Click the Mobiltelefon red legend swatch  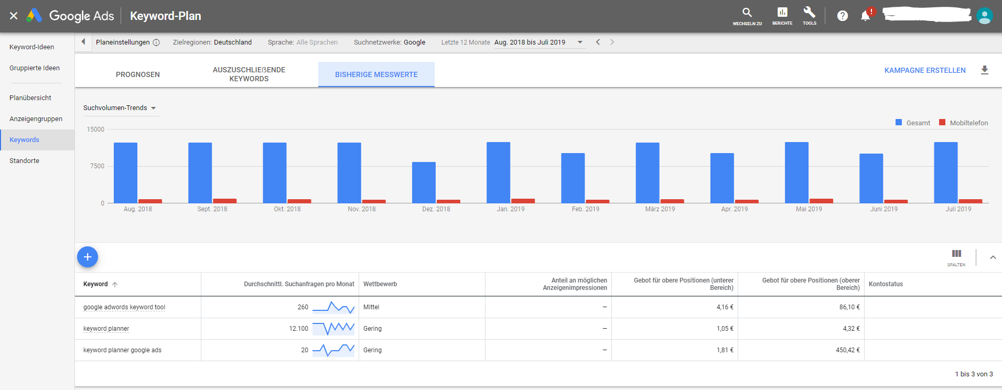[942, 123]
